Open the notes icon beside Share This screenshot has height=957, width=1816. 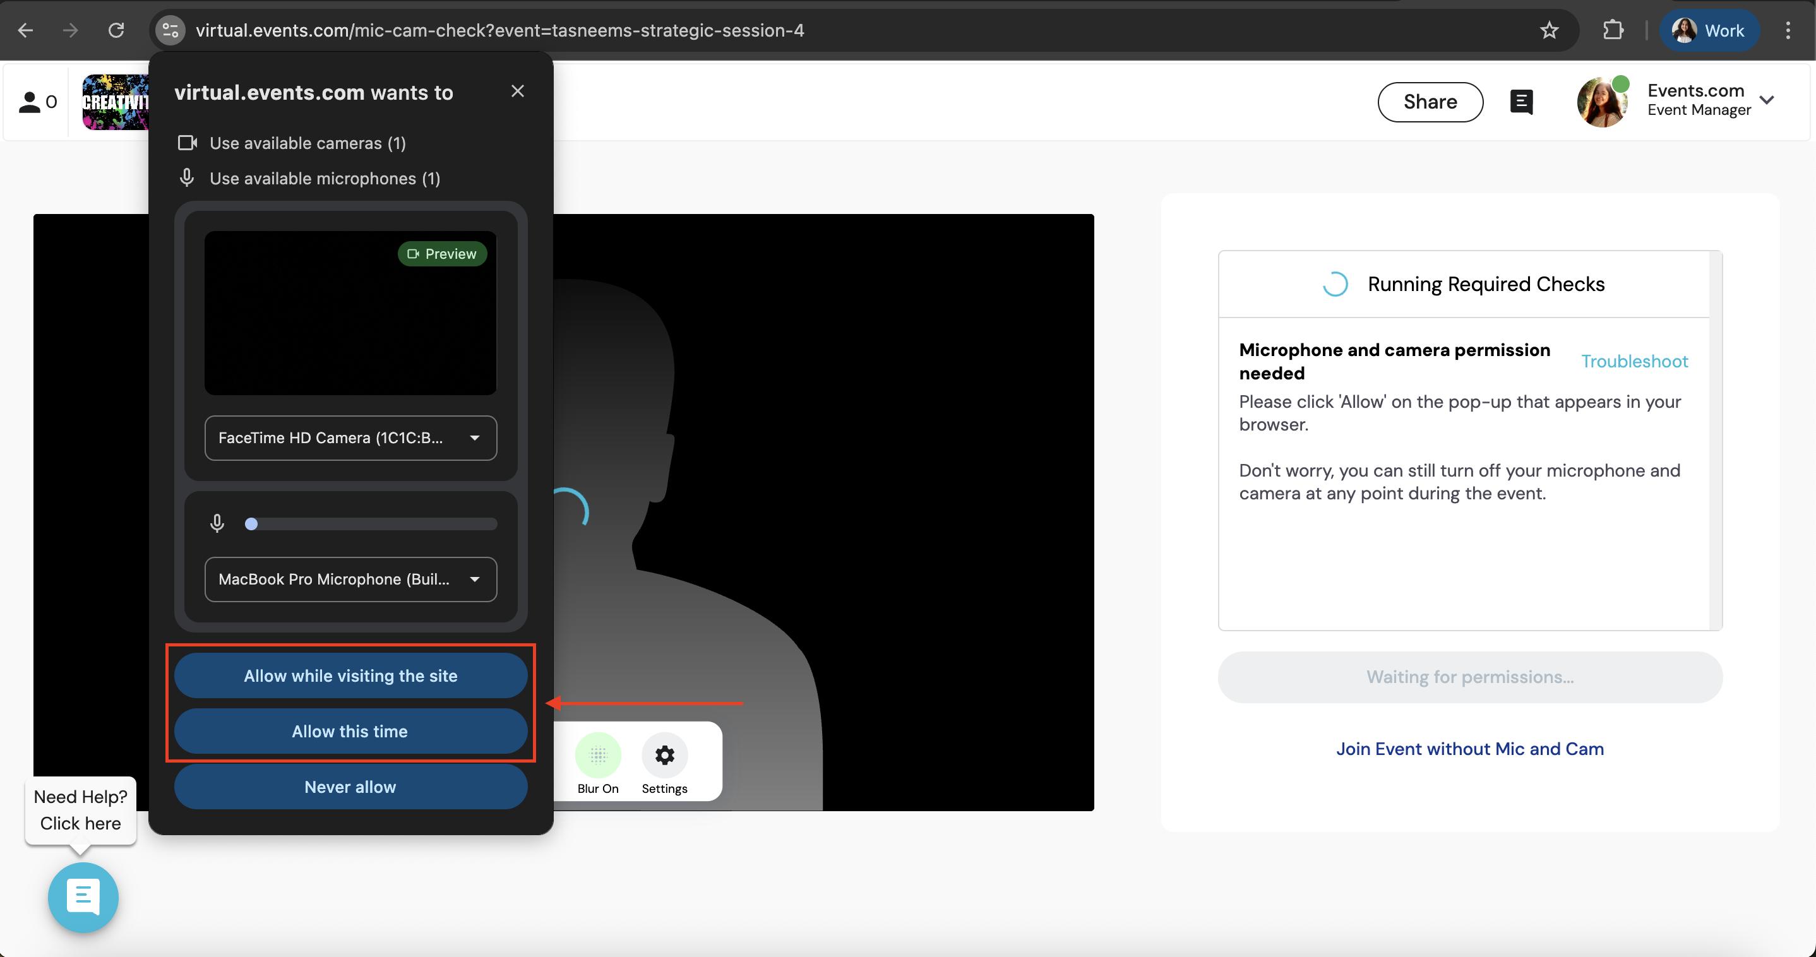(1521, 102)
